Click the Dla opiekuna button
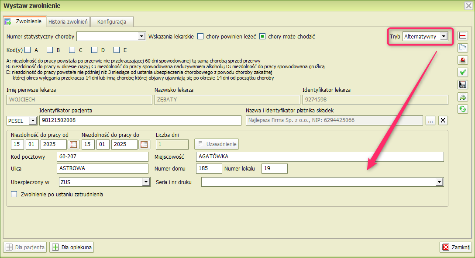The width and height of the screenshot is (475, 258). tap(72, 247)
